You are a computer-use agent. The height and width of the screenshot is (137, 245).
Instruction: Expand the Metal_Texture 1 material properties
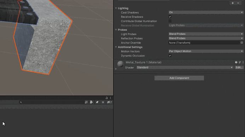(116, 69)
